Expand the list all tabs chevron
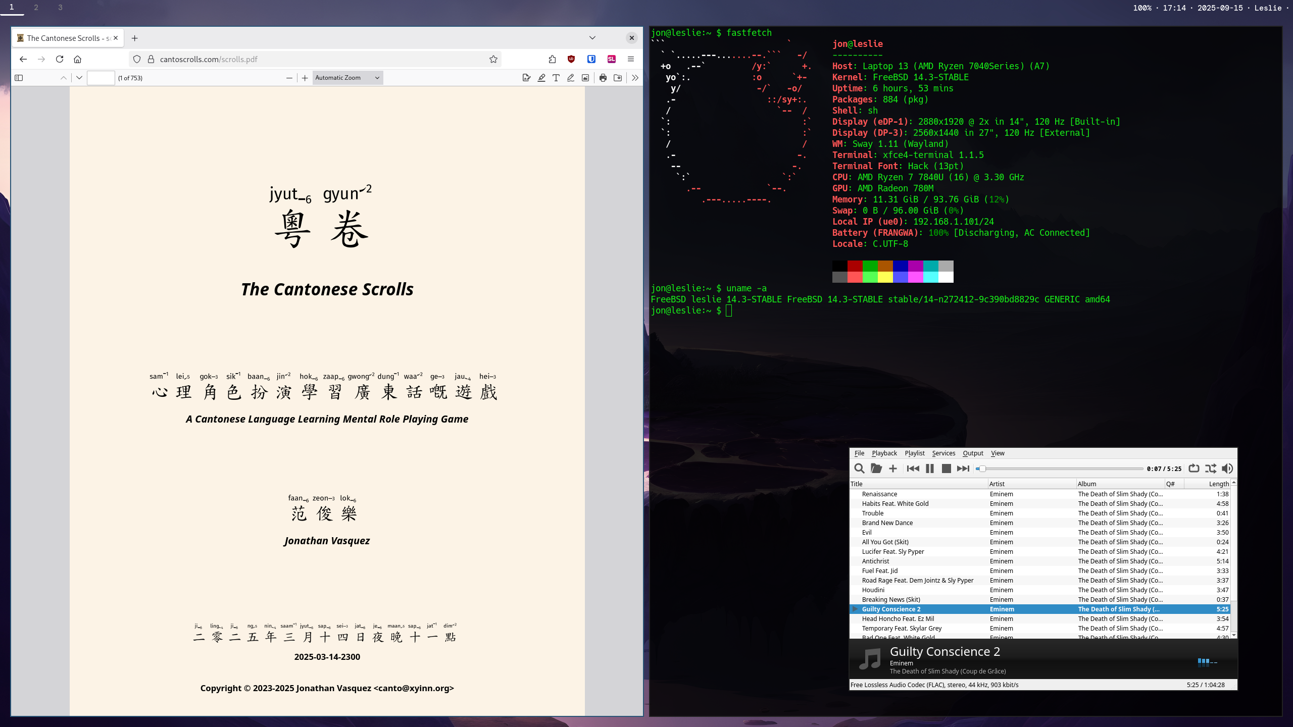This screenshot has width=1293, height=727. (592, 38)
